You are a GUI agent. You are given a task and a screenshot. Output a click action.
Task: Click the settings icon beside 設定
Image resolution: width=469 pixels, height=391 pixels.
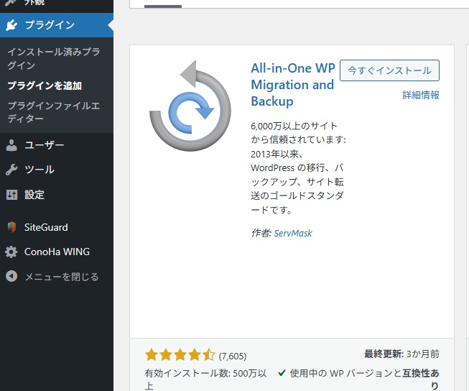click(x=11, y=195)
